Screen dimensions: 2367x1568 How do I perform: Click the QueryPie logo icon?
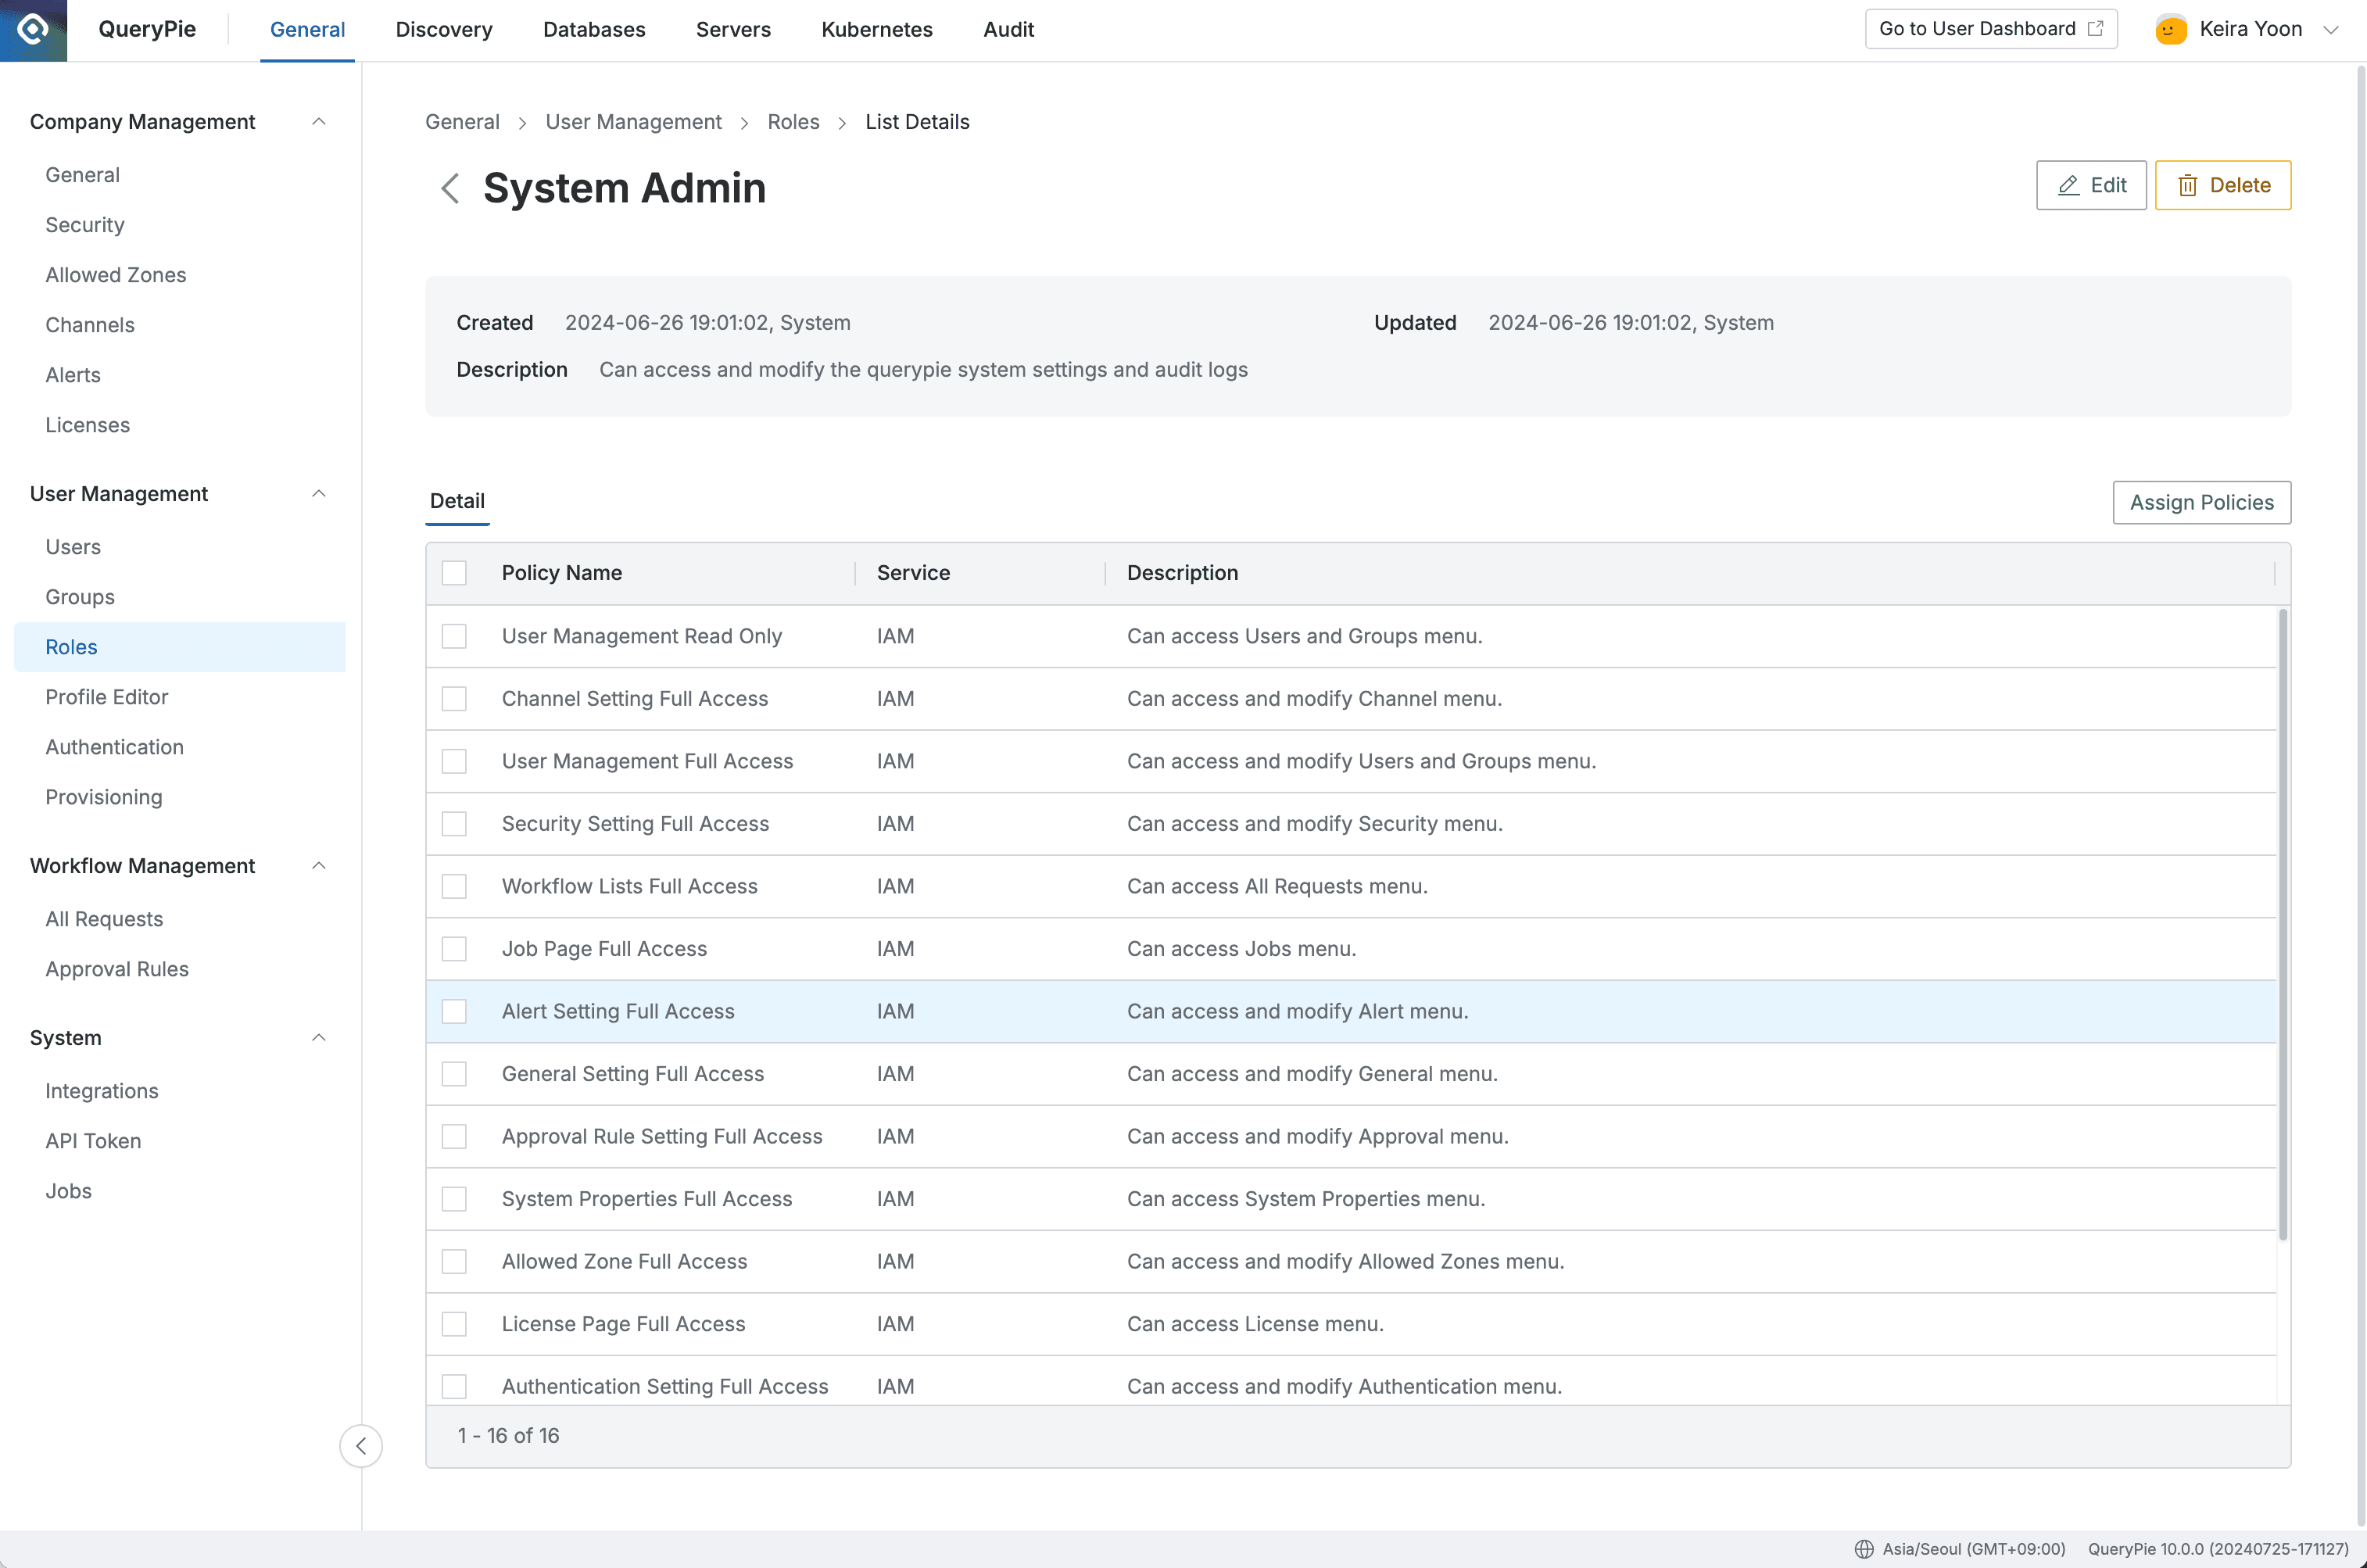coord(33,30)
